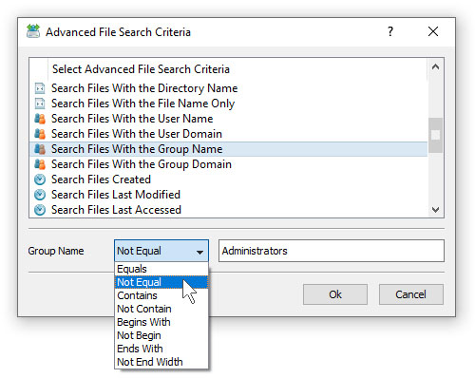
Task: Click the users icon beside User Domain
Action: point(40,134)
